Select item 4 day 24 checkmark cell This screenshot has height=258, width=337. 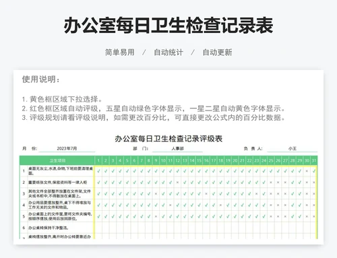pos(264,205)
